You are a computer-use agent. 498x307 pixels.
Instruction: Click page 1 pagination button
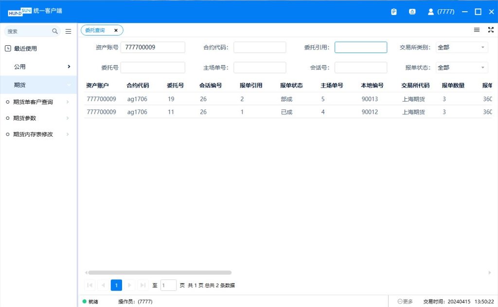(116, 285)
